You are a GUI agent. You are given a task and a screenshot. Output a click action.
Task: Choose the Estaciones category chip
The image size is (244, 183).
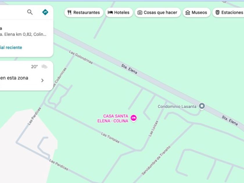coord(228,12)
